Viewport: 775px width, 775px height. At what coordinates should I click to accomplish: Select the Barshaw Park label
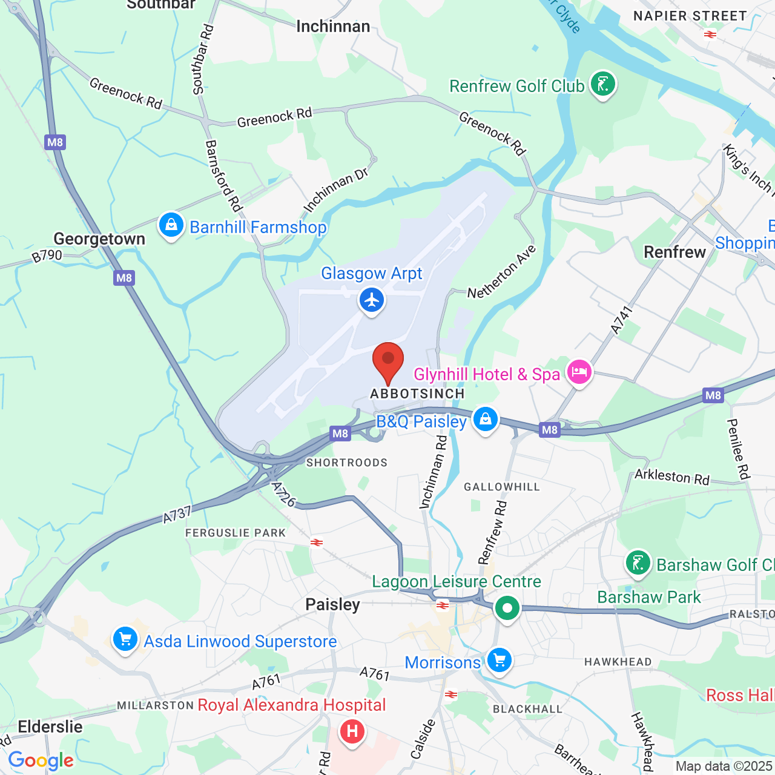point(648,597)
